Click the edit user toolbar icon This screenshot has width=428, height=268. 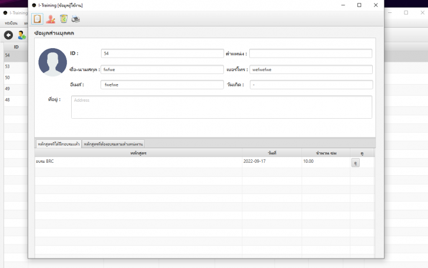click(51, 19)
